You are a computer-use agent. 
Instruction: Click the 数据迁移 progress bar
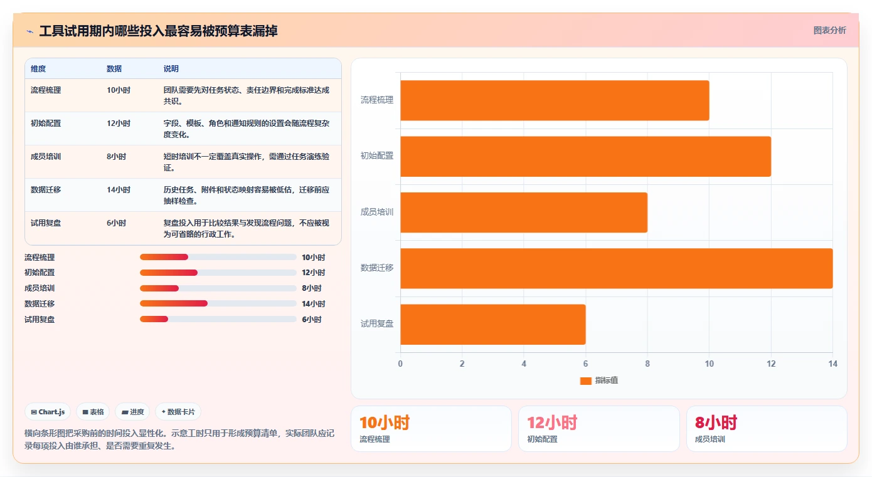(218, 303)
